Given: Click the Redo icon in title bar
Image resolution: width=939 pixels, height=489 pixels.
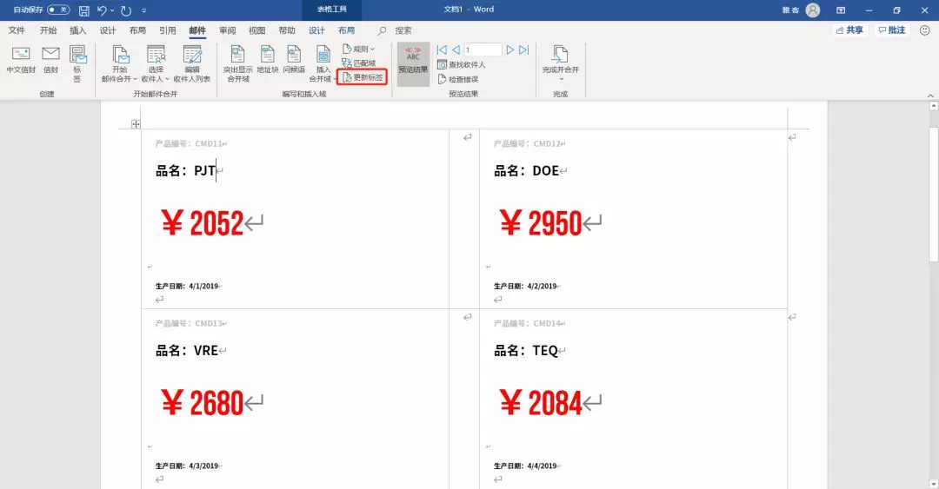Looking at the screenshot, I should tap(126, 10).
